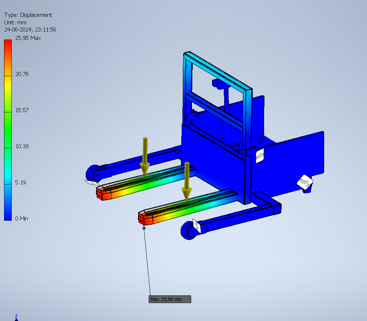Screen dimensions: 367x321
Task: Click the '0 Min' legend value
Action: coord(22,219)
